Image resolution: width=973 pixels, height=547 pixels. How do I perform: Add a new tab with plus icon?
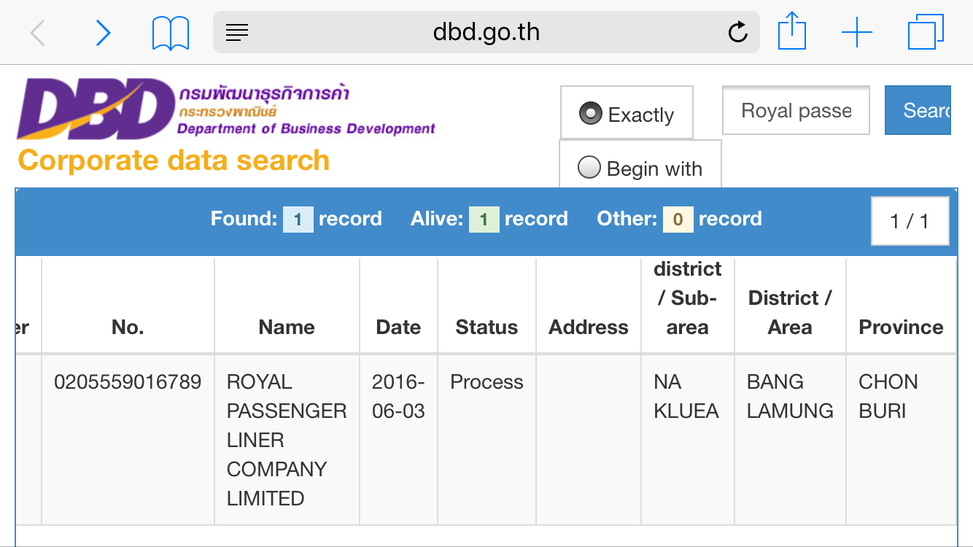857,33
